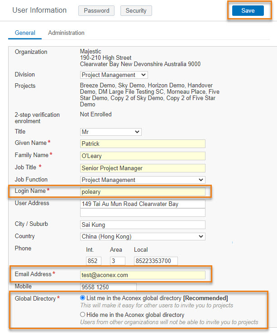Expand the Job Function dropdown
Screen dimensions: 277x335
pyautogui.click(x=143, y=180)
